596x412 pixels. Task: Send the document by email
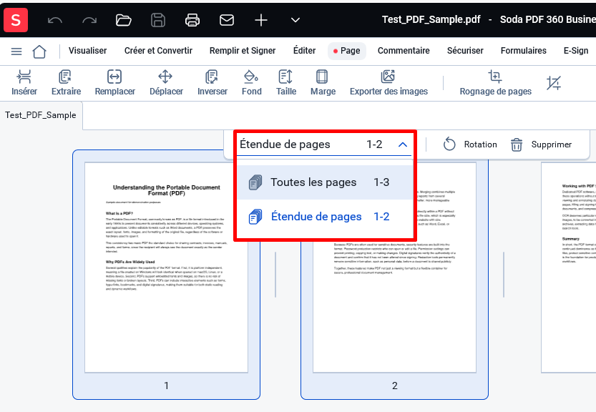click(x=227, y=20)
